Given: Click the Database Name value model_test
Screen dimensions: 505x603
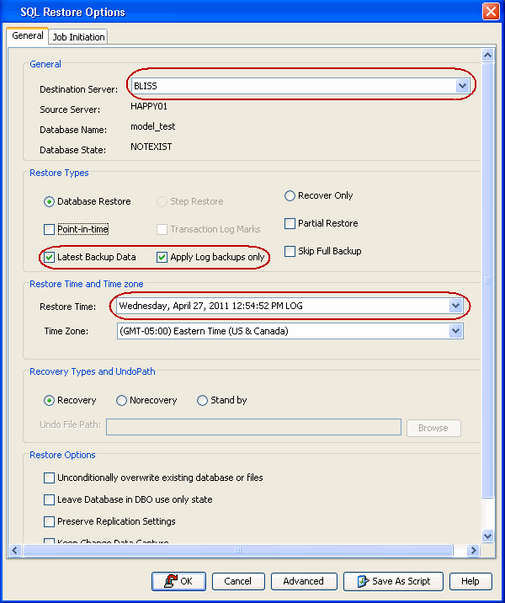Looking at the screenshot, I should pos(153,126).
